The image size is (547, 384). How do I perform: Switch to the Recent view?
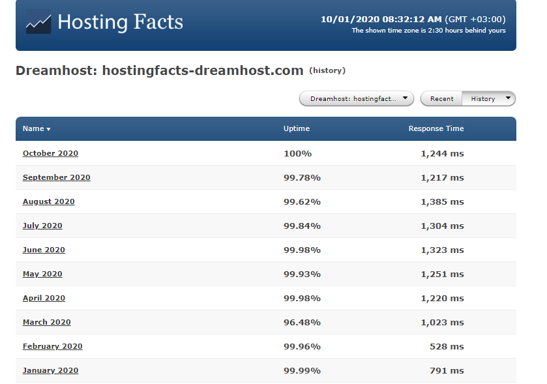(441, 98)
